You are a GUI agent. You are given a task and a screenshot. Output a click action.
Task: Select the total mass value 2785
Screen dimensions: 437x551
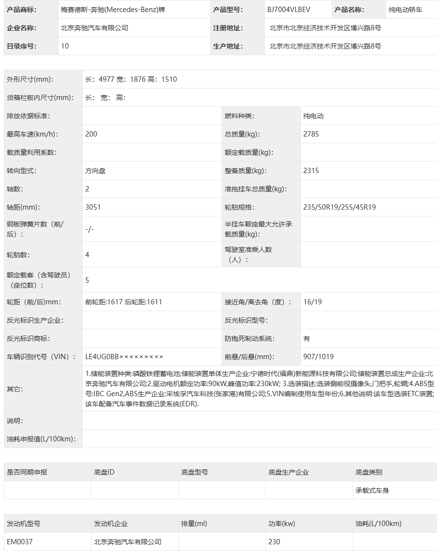(x=311, y=134)
